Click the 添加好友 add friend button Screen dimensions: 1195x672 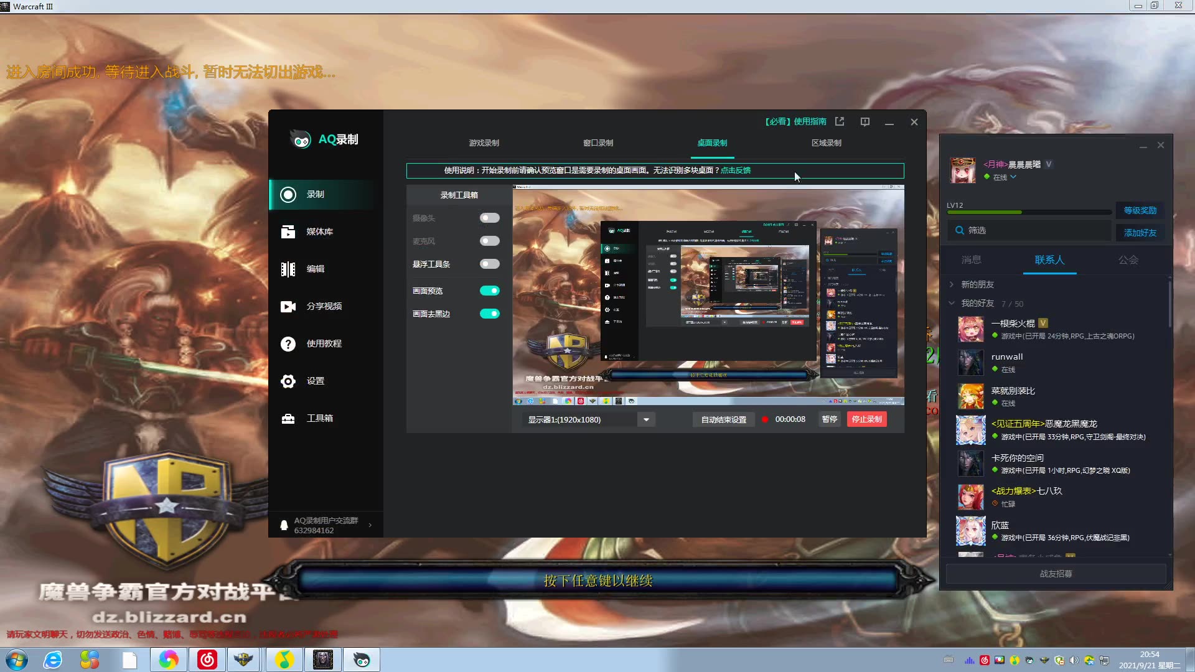click(x=1140, y=233)
